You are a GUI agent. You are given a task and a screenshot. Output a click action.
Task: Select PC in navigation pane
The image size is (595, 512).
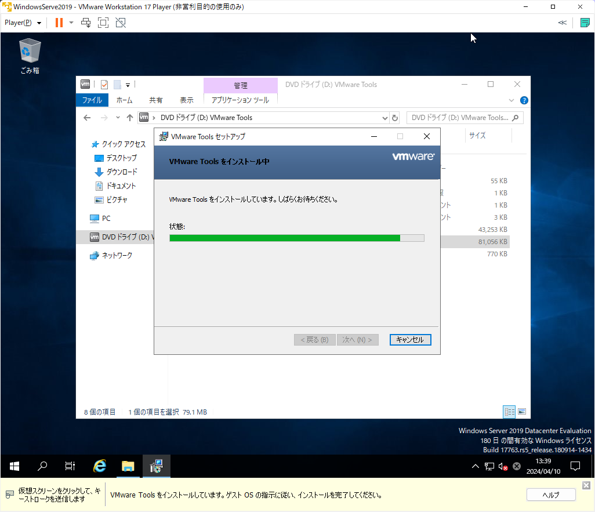[100, 219]
